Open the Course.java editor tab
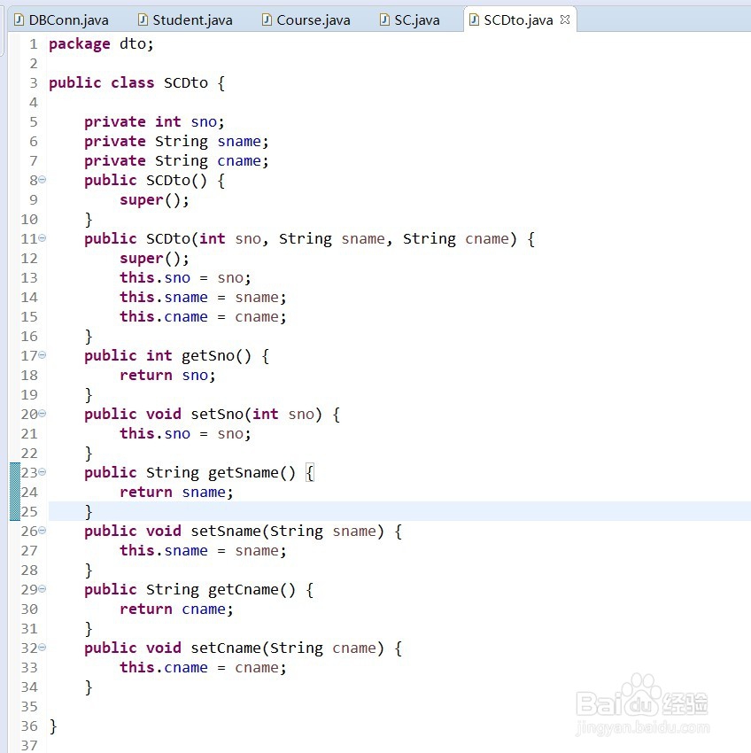The height and width of the screenshot is (753, 751). pos(306,19)
